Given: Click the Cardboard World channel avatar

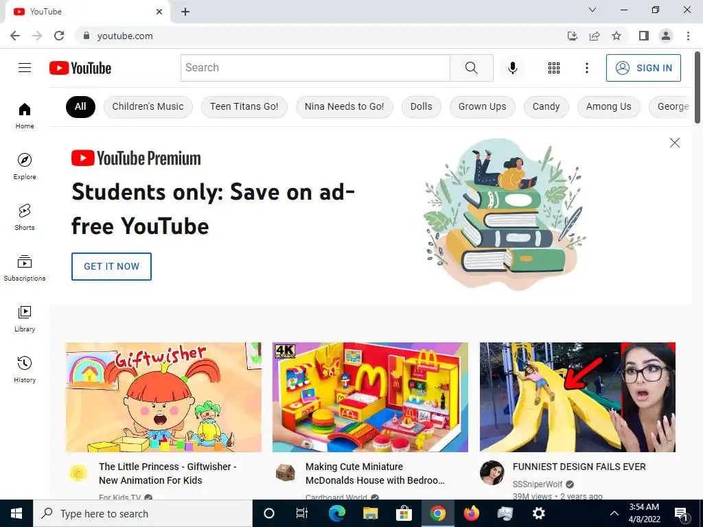Looking at the screenshot, I should coord(285,472).
